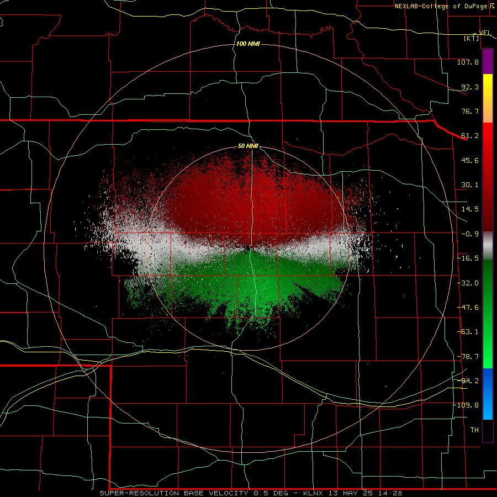Click the Super-Resolution Base Velocity caption
497x497 pixels.
tap(251, 493)
